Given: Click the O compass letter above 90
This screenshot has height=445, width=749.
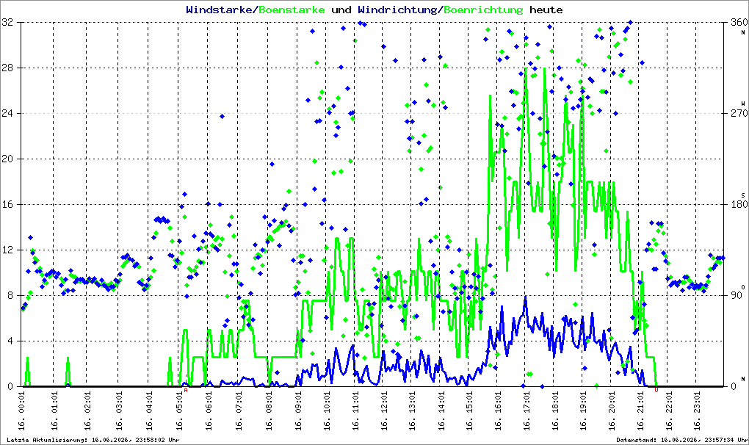Looking at the screenshot, I should [743, 287].
